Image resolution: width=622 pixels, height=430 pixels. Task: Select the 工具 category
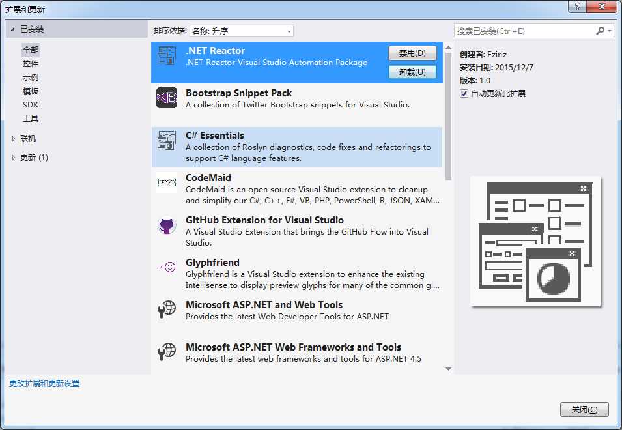(31, 118)
